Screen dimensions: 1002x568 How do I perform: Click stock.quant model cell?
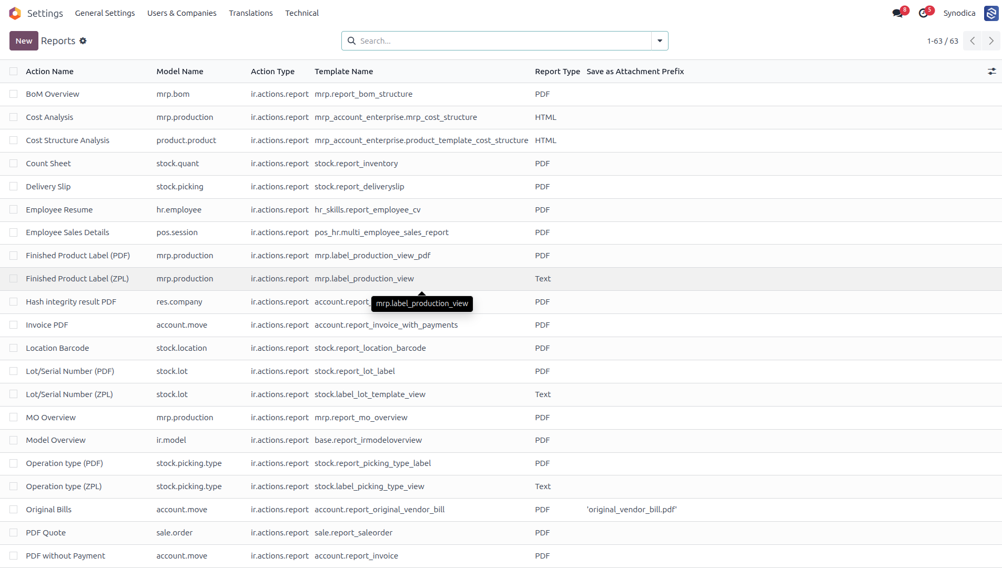[x=177, y=164]
